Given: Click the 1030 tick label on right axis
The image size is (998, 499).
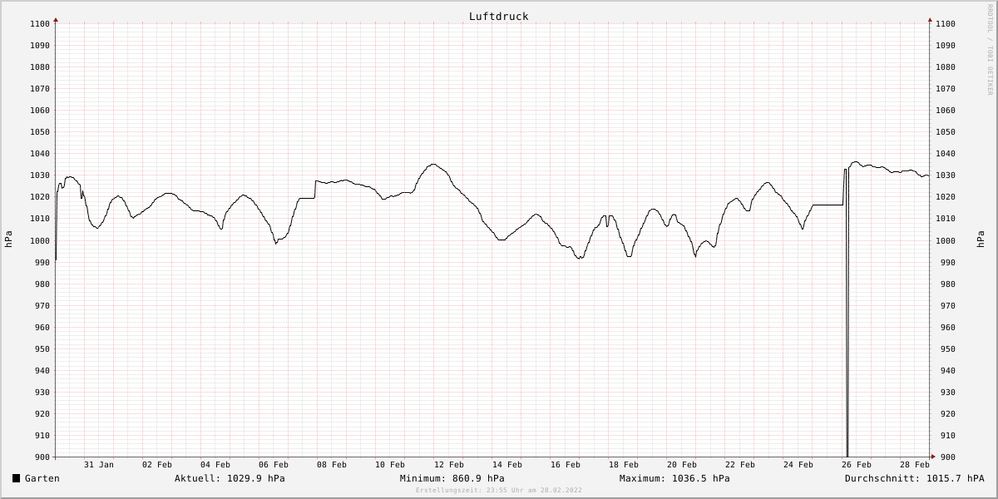Looking at the screenshot, I should click(x=945, y=175).
